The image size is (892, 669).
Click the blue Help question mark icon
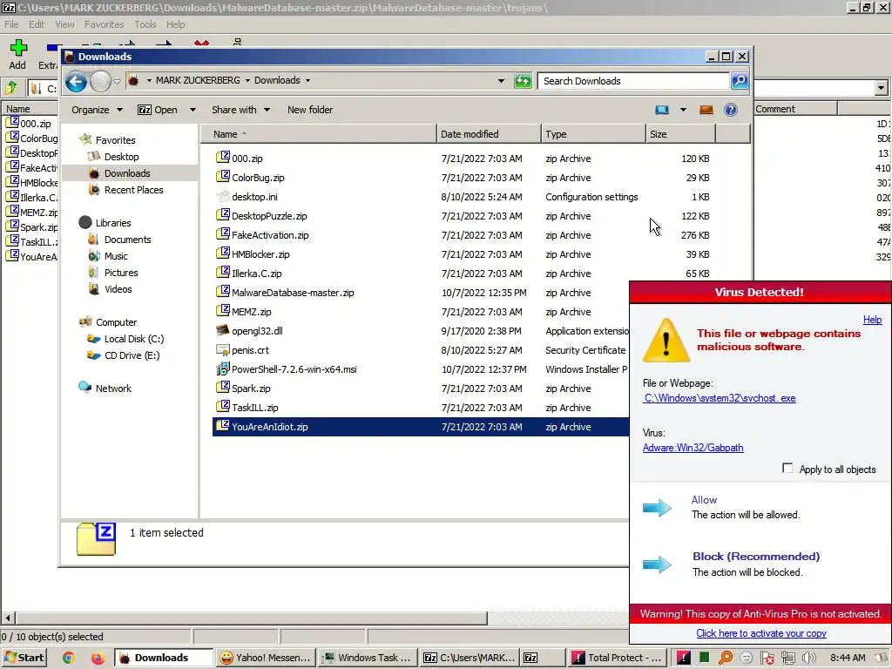(x=731, y=110)
